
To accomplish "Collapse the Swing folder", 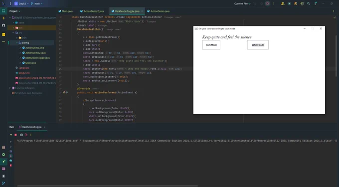I will [x=16, y=43].
